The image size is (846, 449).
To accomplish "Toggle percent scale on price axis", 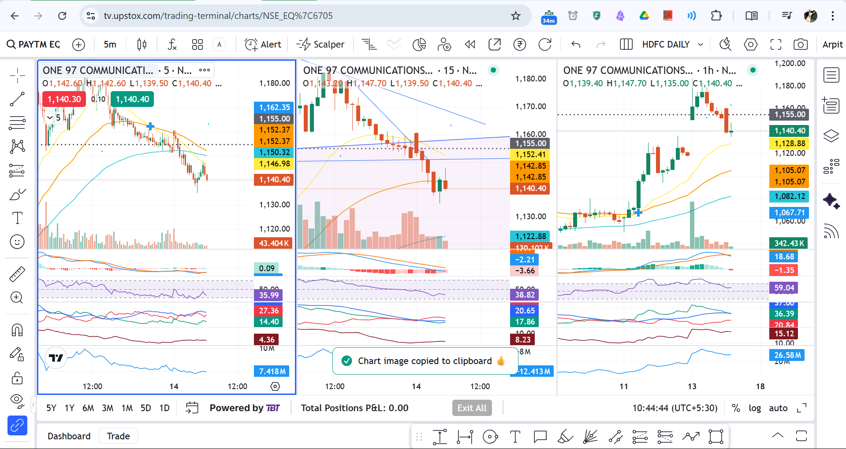I will pos(736,408).
